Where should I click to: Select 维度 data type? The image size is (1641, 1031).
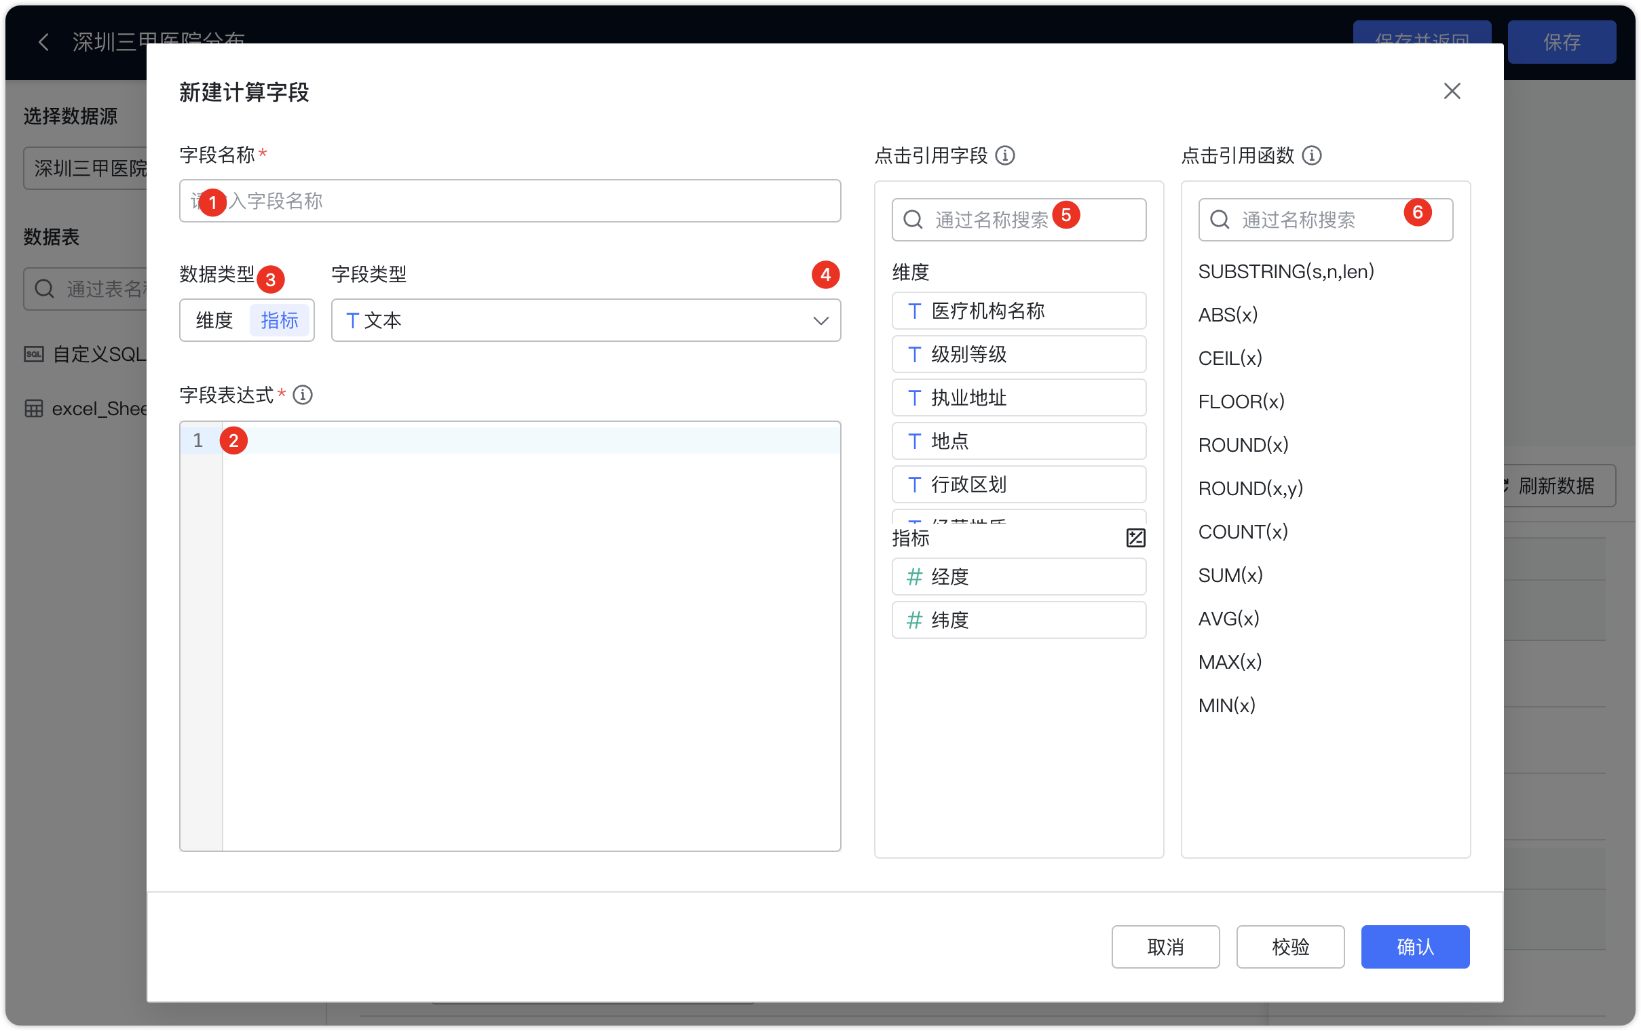[214, 320]
